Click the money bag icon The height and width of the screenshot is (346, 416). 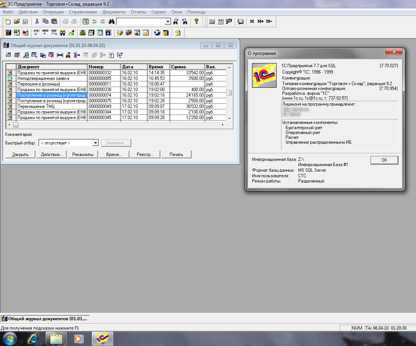82,33
